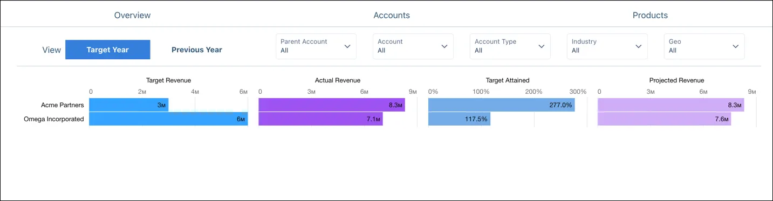Expand the Industry filter dropdown
The height and width of the screenshot is (201, 773).
(607, 46)
